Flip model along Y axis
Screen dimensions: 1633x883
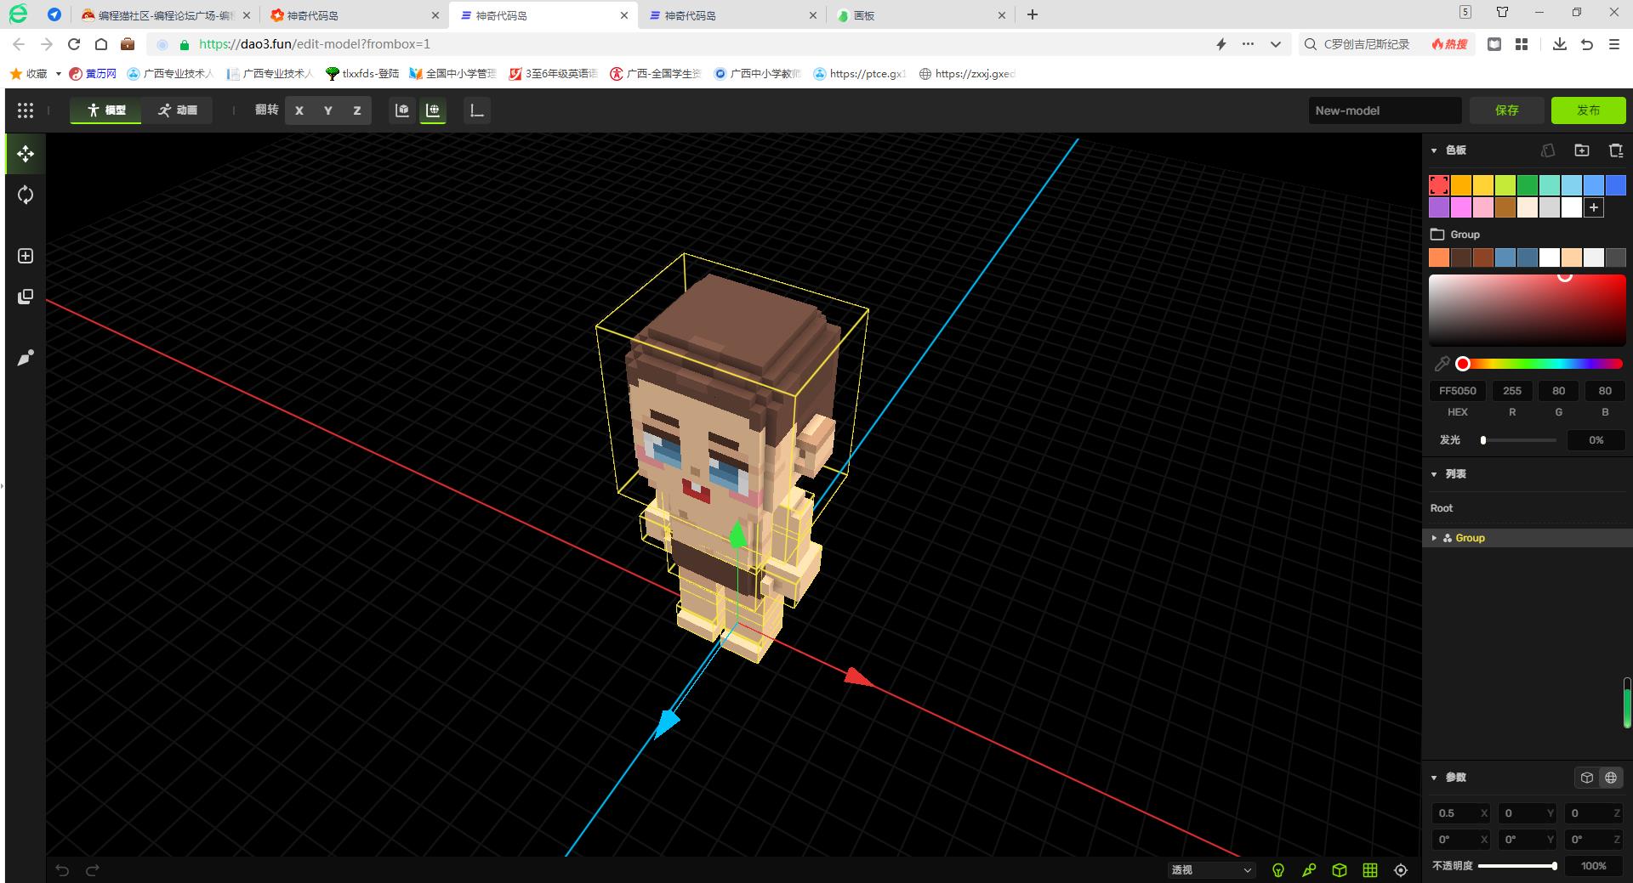(328, 110)
